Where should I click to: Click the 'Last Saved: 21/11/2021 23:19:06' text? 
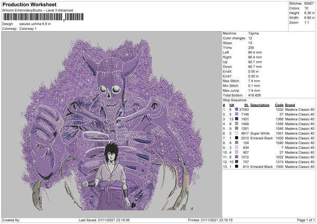pyautogui.click(x=104, y=220)
